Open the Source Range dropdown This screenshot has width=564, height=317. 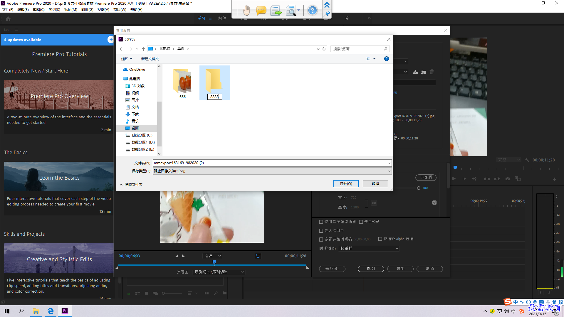(x=219, y=272)
